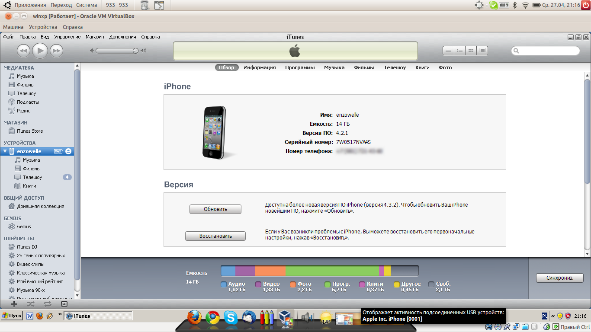
Task: Switch to album list view in iTunes
Action: point(459,51)
